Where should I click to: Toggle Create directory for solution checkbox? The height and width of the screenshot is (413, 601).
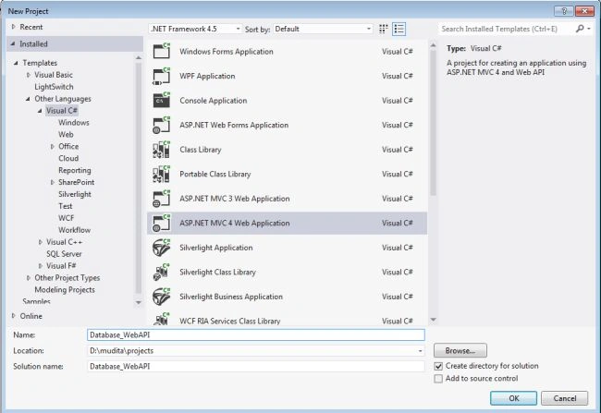438,366
